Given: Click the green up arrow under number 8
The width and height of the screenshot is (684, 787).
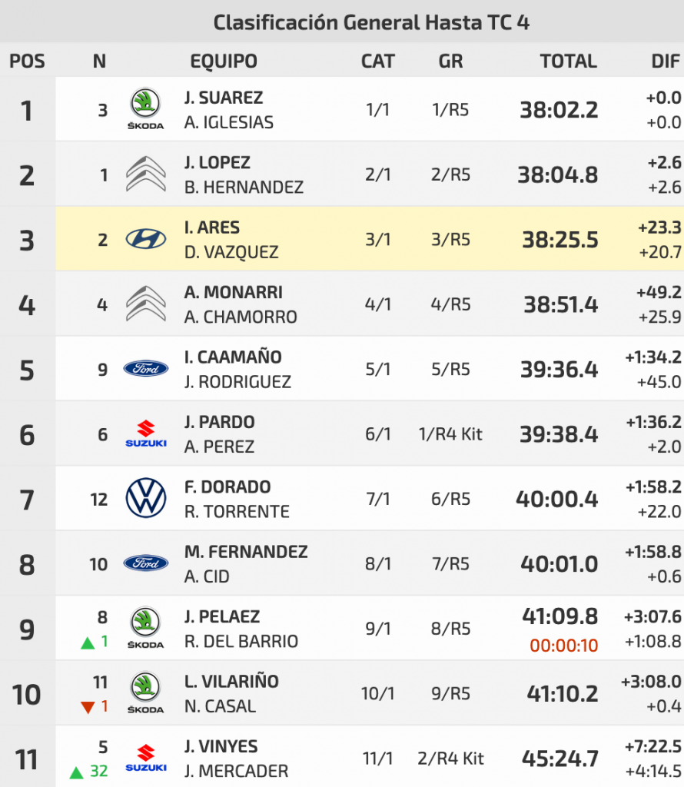Looking at the screenshot, I should coord(88,643).
